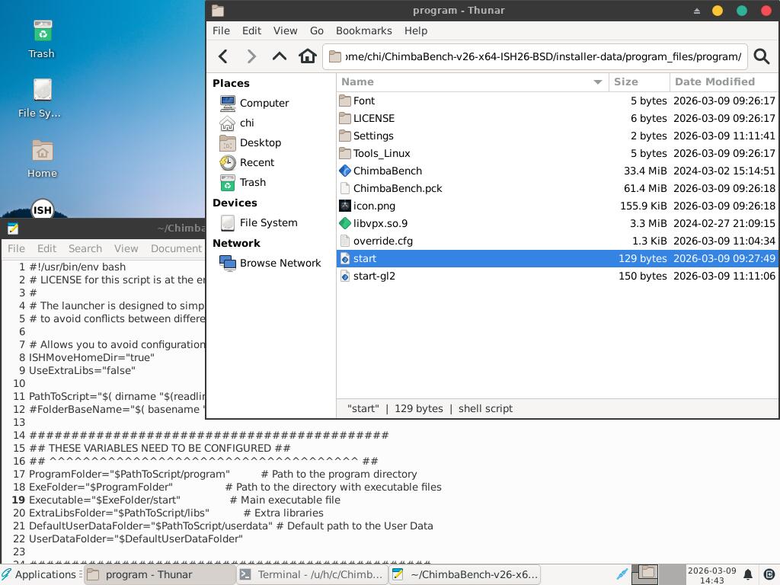This screenshot has width=780, height=585.
Task: Click the workspace switcher in panel
Action: pyautogui.click(x=658, y=574)
